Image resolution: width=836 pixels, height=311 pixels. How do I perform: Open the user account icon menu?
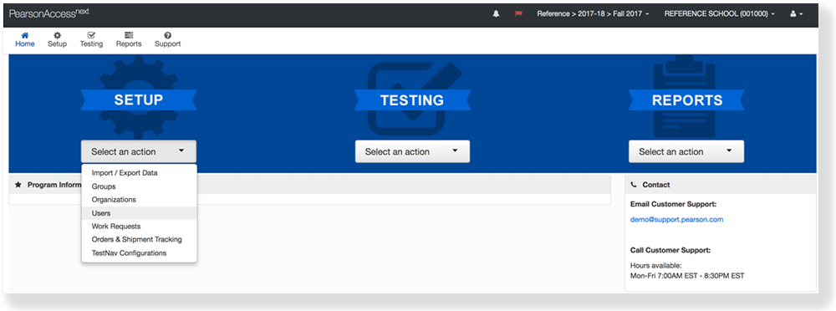click(797, 14)
